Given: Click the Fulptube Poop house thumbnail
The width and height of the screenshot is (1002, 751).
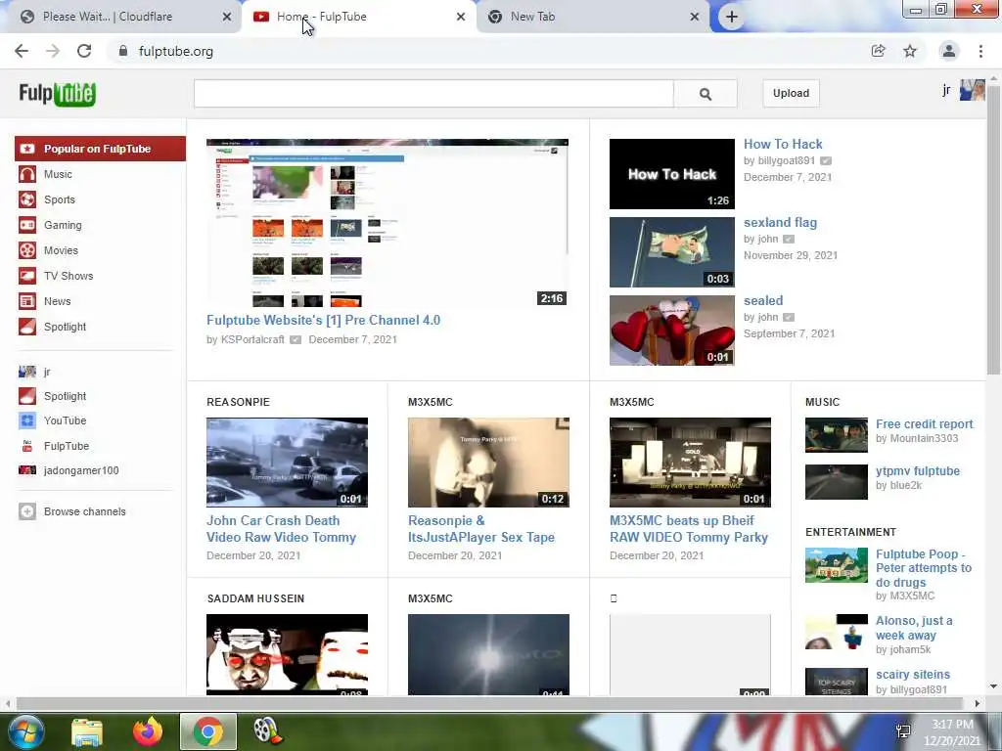Looking at the screenshot, I should tap(837, 565).
